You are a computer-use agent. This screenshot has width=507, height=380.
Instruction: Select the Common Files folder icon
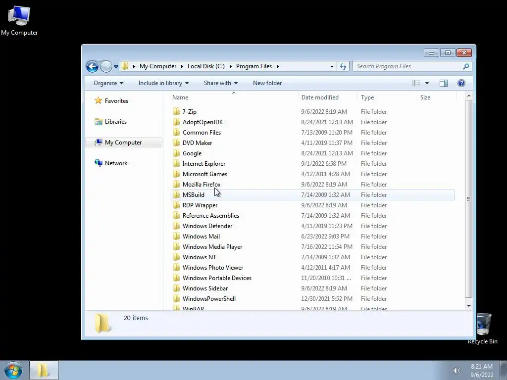coord(176,133)
